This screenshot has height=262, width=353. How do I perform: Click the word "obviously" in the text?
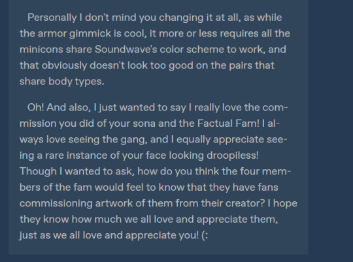[x=64, y=65]
